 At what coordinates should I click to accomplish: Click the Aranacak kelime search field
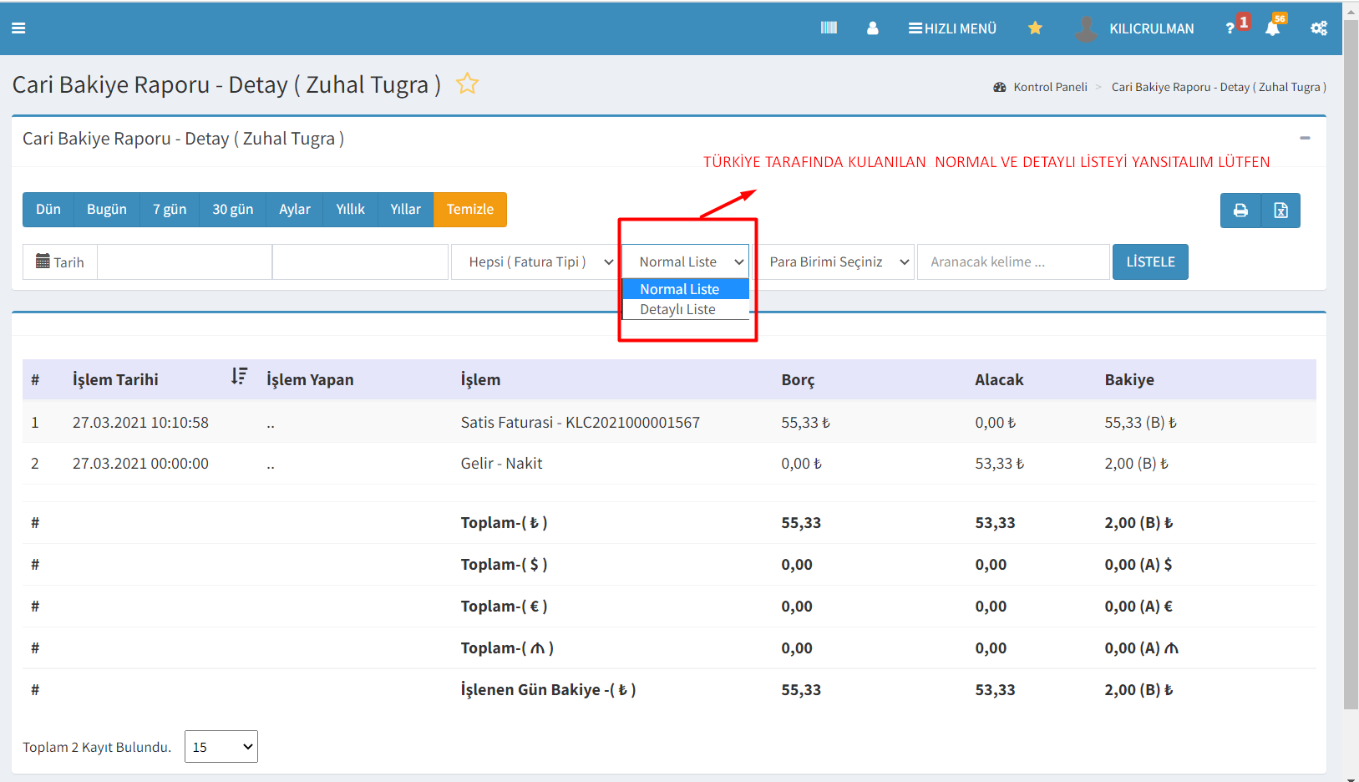[1012, 262]
